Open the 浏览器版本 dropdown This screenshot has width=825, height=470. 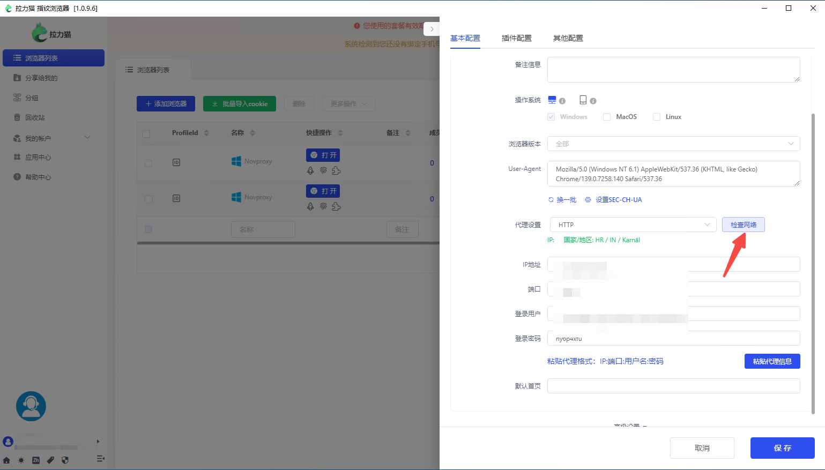[673, 144]
